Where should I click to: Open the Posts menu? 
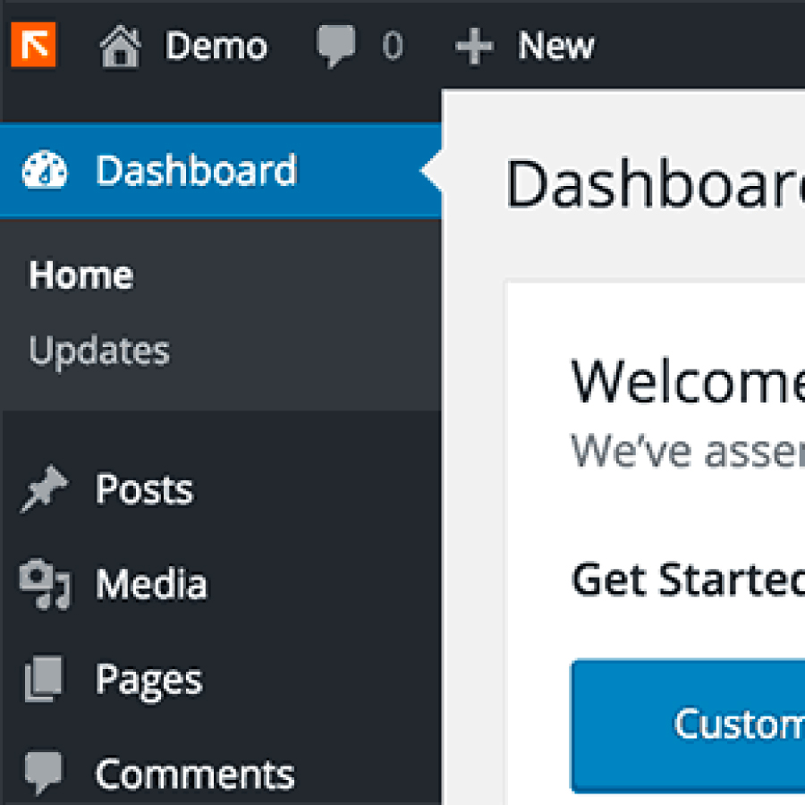(144, 488)
